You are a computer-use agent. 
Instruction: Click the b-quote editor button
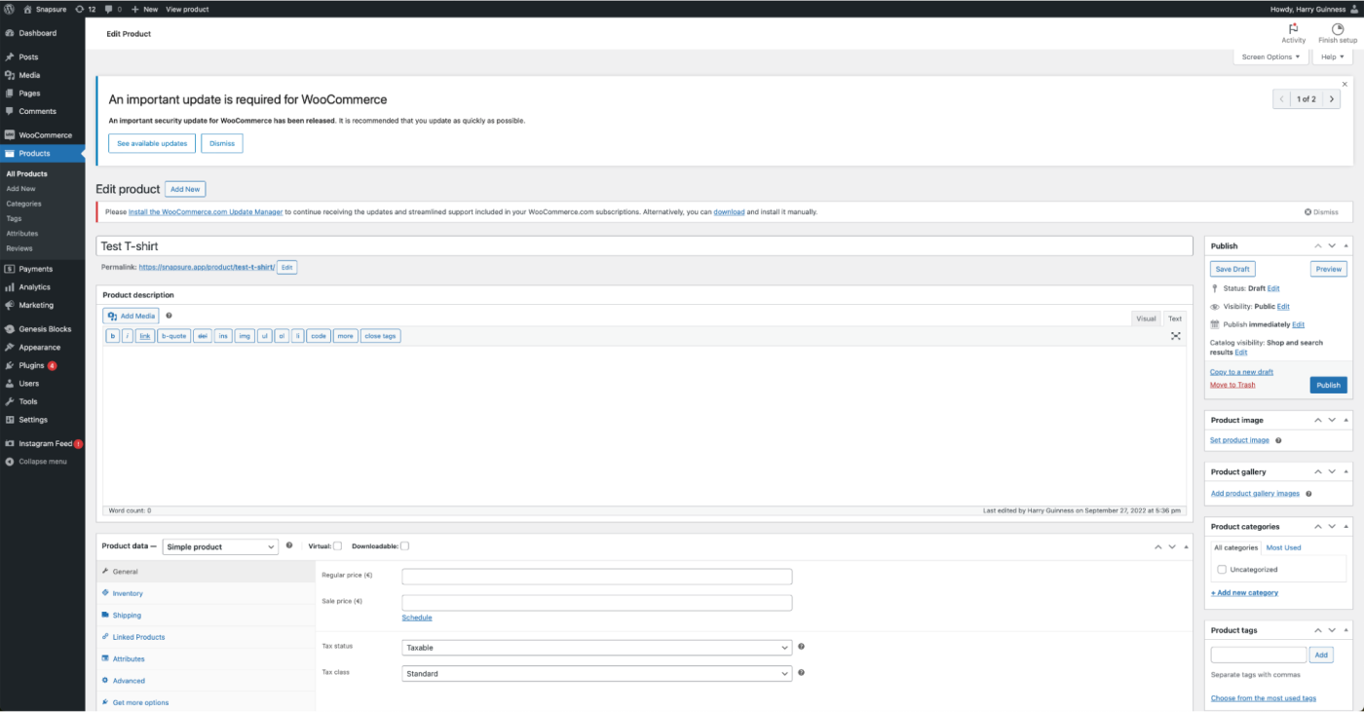coord(174,336)
